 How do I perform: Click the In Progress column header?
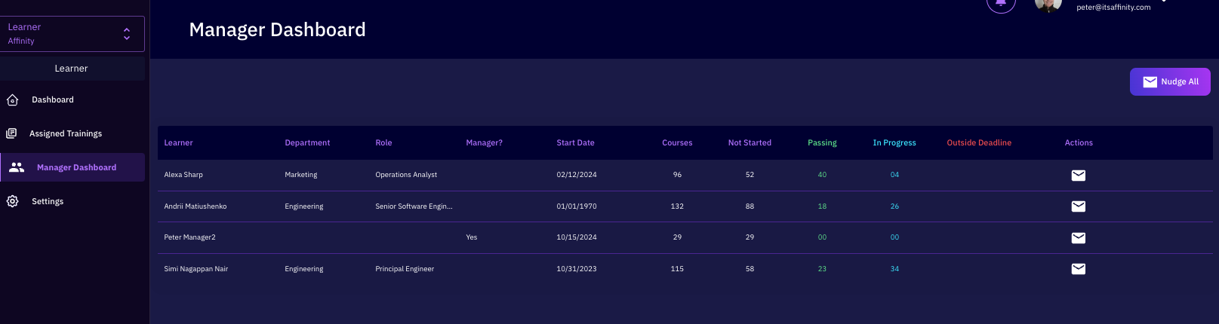coord(894,142)
